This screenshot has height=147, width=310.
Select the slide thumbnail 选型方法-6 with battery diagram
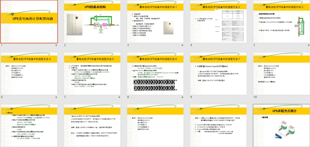(155, 74)
